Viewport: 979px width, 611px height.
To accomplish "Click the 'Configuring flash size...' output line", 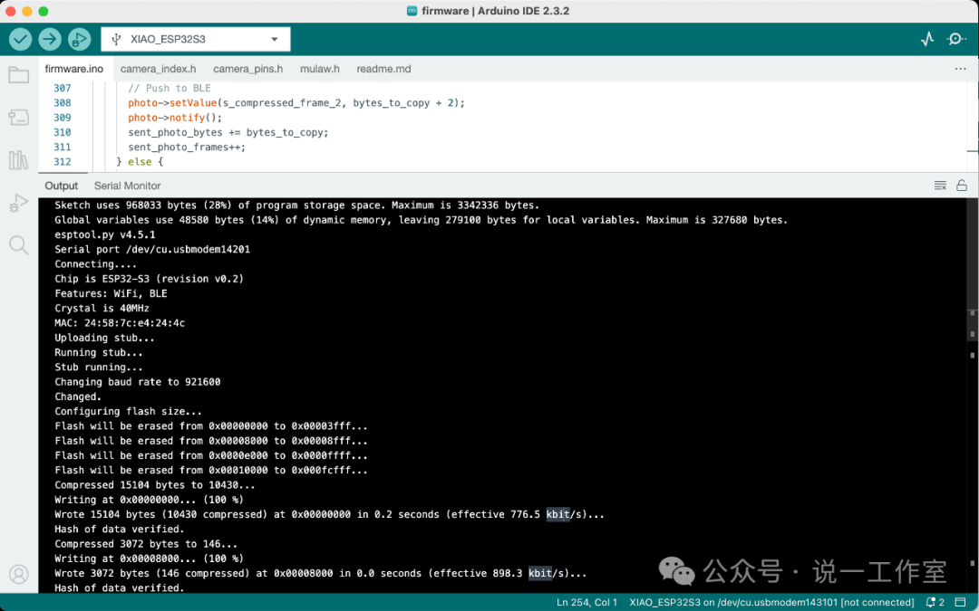I will pos(128,412).
